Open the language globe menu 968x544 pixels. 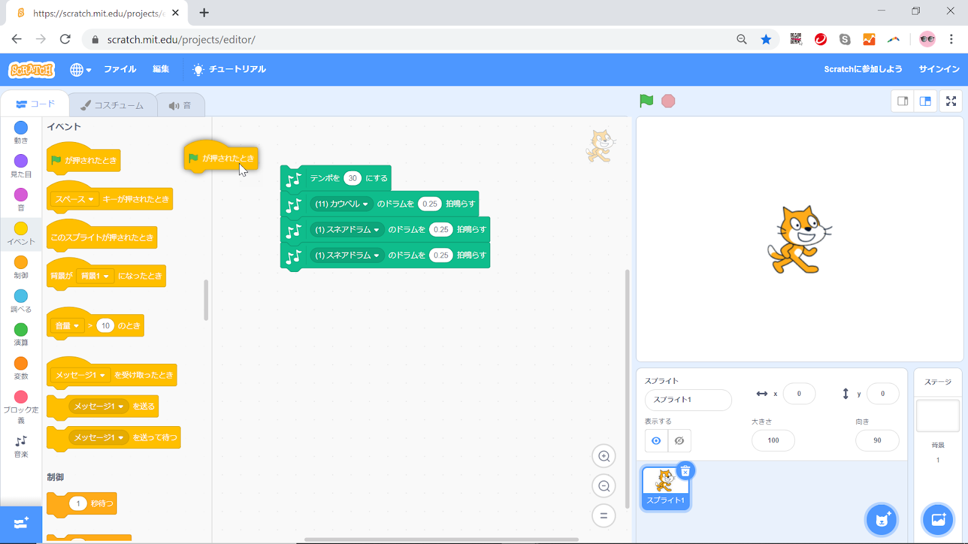tap(80, 70)
